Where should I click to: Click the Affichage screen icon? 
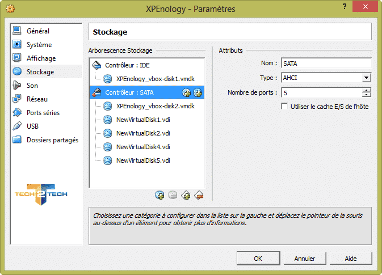pos(17,58)
